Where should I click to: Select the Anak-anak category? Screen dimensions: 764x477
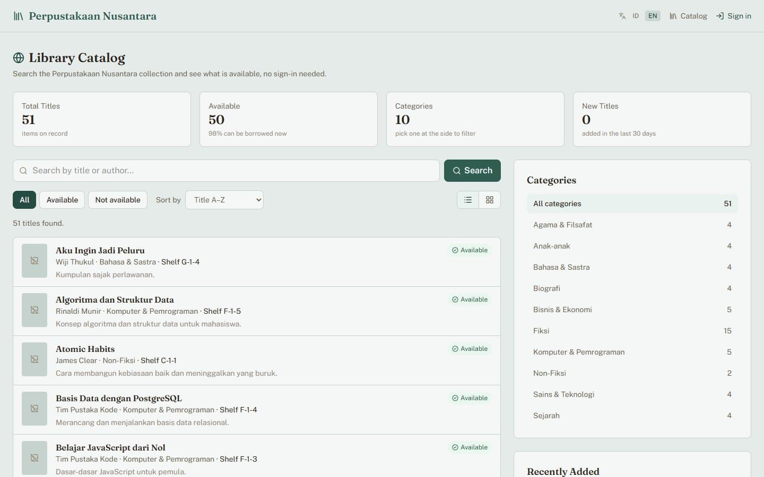(x=632, y=246)
